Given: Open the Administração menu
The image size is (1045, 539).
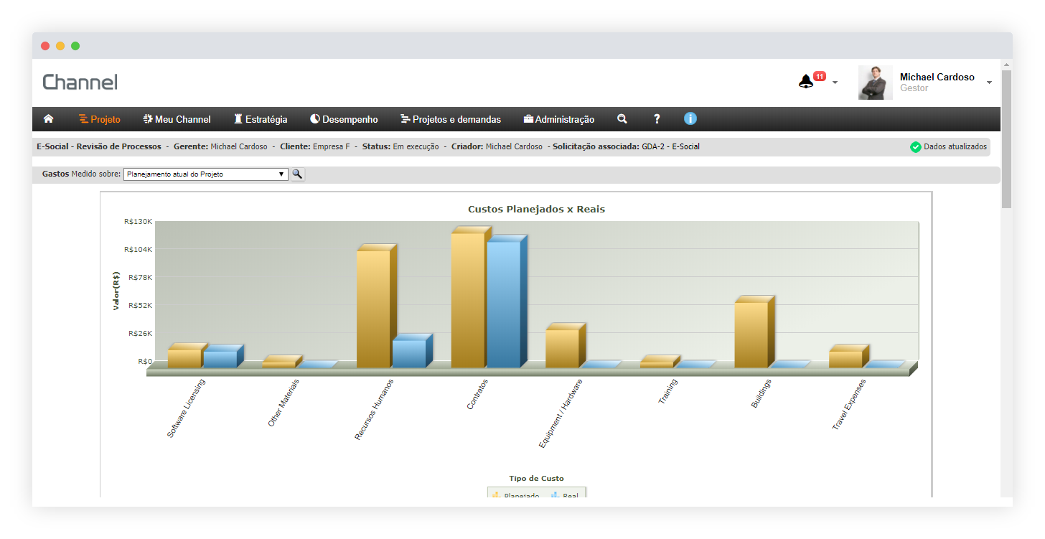Looking at the screenshot, I should pos(559,119).
